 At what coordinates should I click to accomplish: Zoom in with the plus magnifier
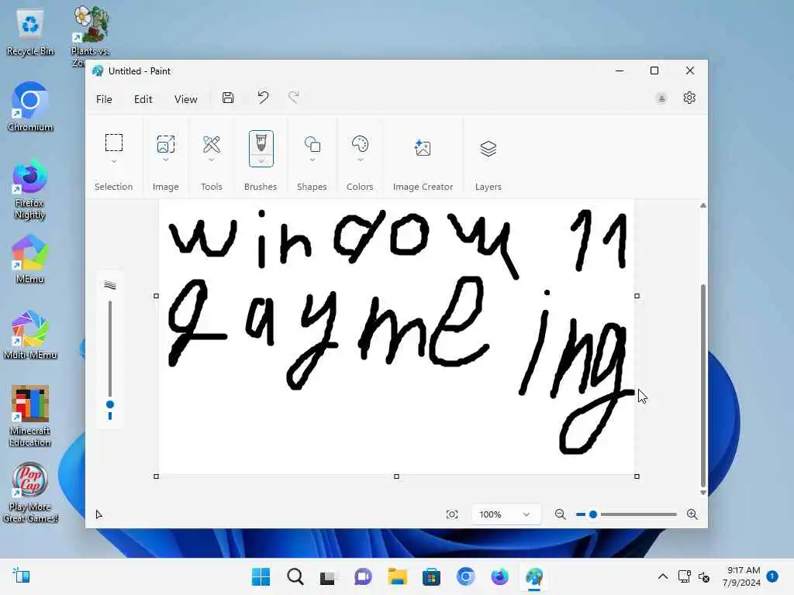(692, 514)
